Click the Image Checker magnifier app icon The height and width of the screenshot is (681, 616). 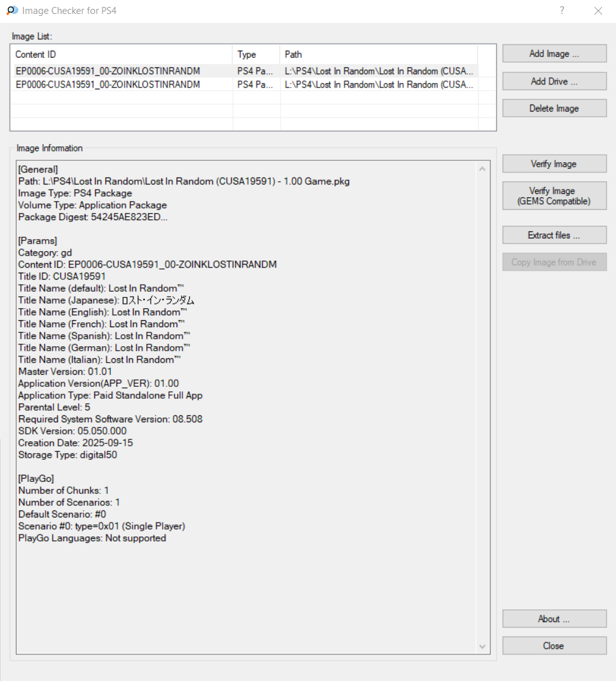tap(12, 10)
